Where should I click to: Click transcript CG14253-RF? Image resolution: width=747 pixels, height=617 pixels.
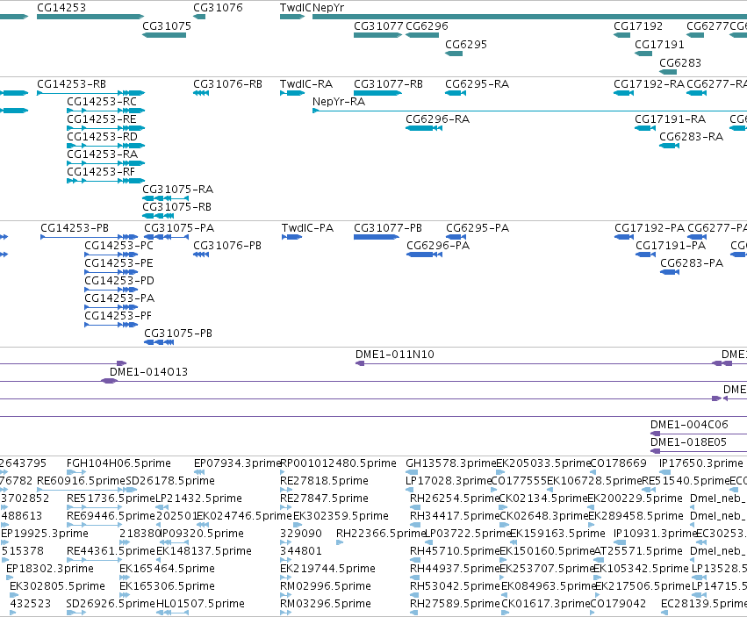point(101,171)
